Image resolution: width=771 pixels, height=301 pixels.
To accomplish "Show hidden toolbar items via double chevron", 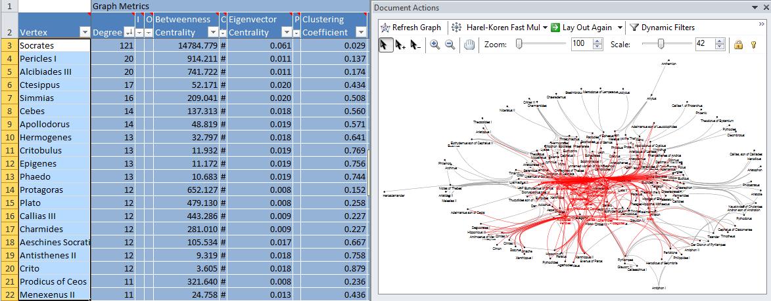I will click(x=762, y=23).
